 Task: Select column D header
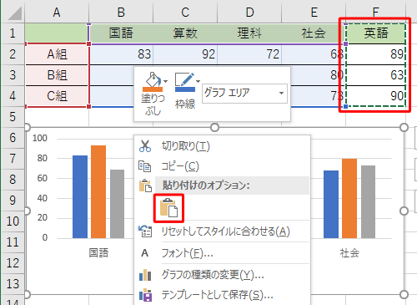click(x=249, y=13)
